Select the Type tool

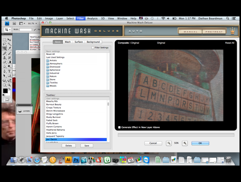(x=10, y=71)
